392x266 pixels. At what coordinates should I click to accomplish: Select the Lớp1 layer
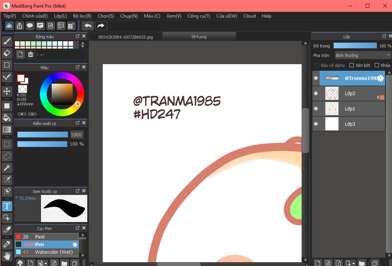[x=349, y=109]
